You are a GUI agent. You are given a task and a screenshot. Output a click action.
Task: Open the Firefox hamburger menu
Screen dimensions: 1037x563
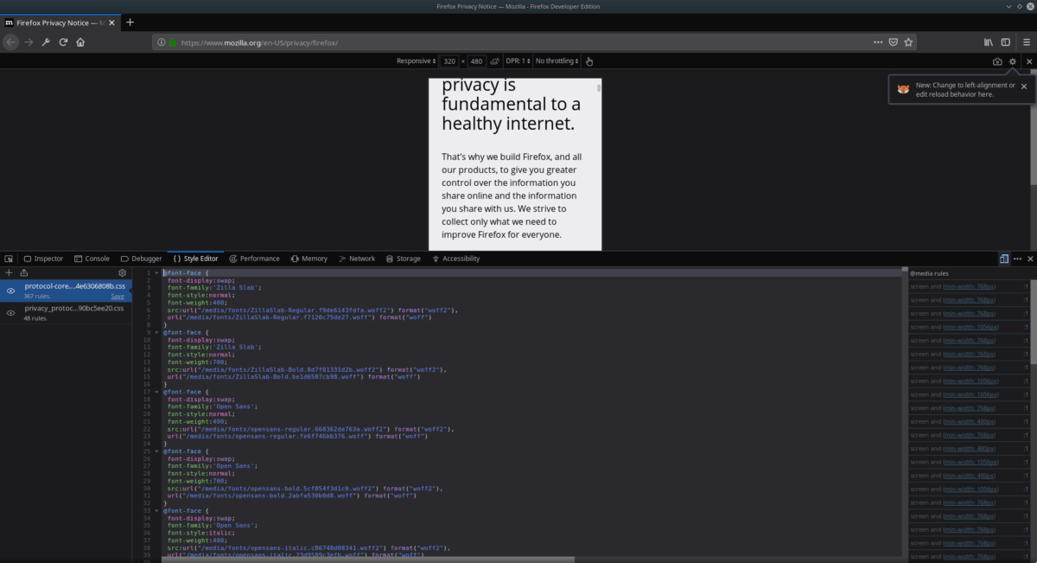click(1027, 42)
